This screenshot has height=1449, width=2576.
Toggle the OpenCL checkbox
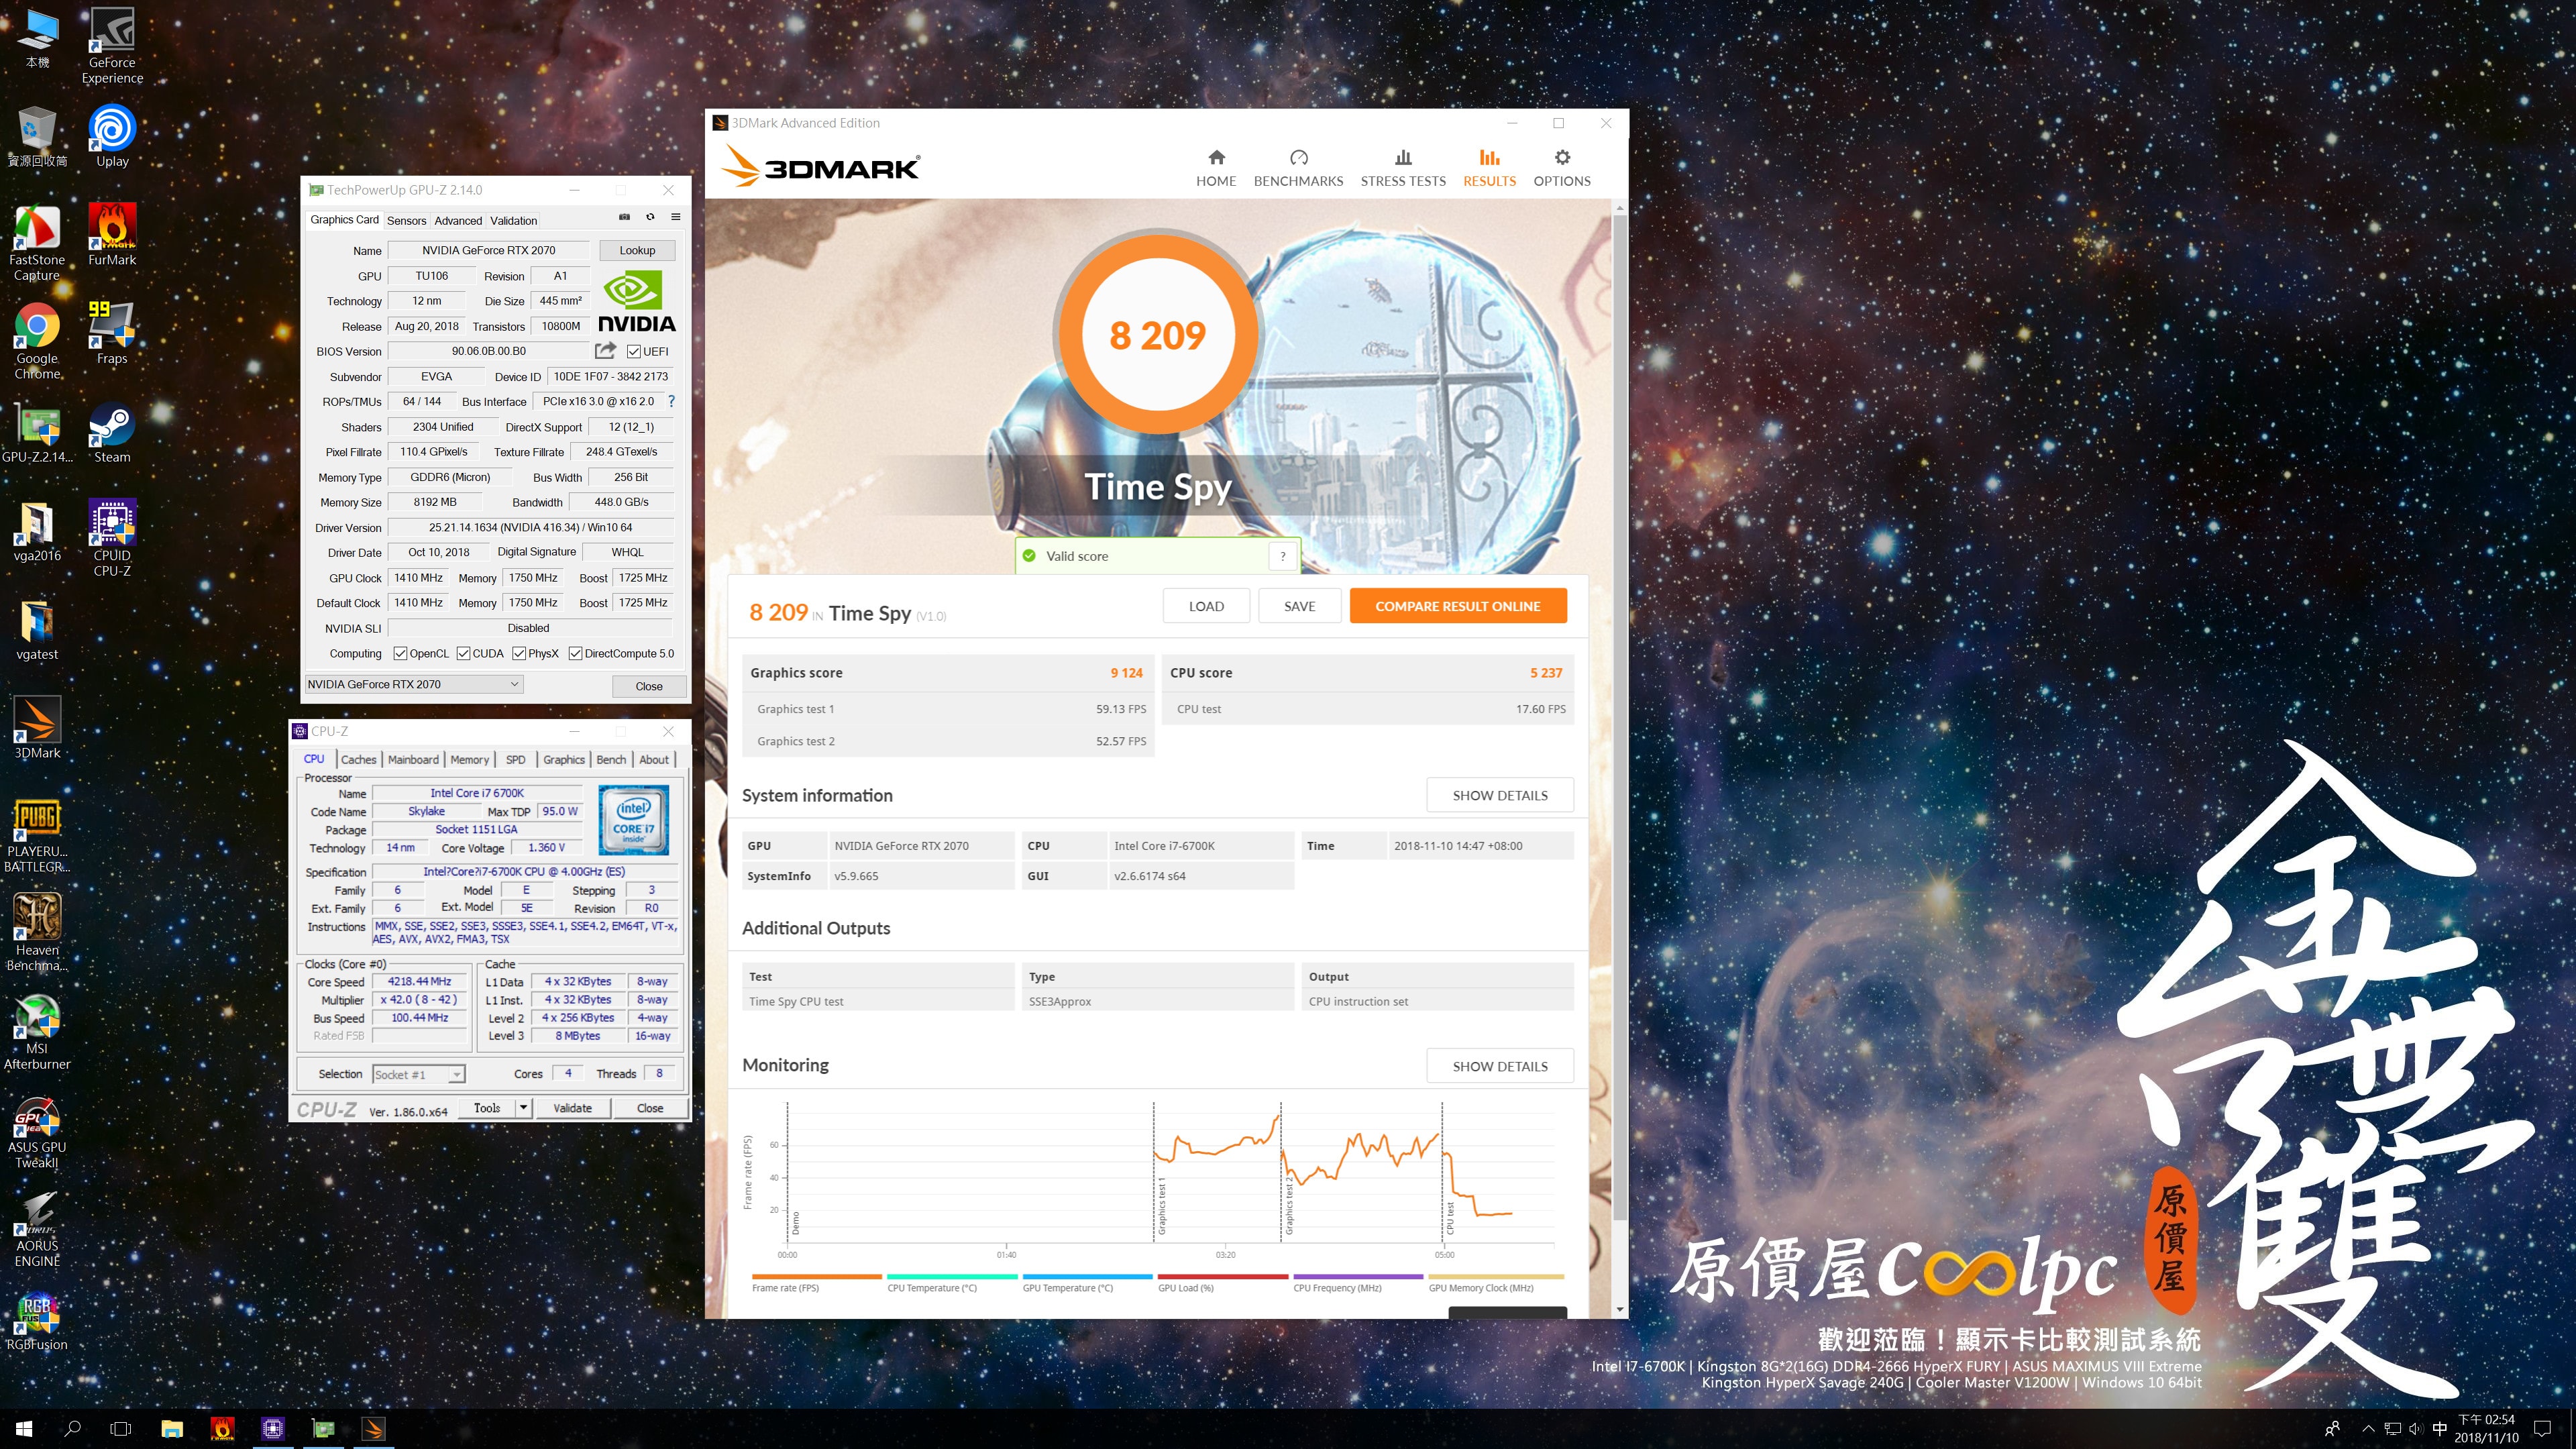(x=400, y=654)
